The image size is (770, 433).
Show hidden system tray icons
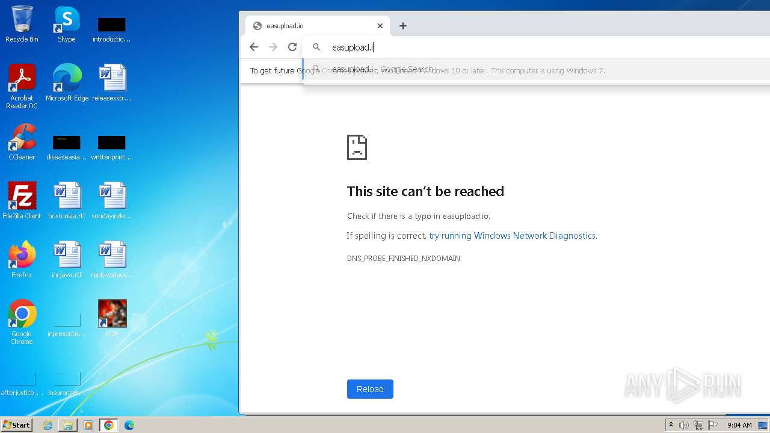671,425
